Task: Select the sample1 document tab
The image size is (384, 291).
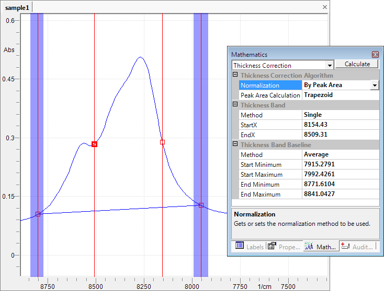Action: (x=18, y=7)
